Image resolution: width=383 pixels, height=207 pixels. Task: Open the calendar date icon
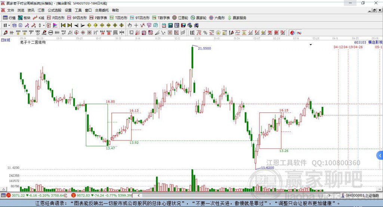point(164,25)
